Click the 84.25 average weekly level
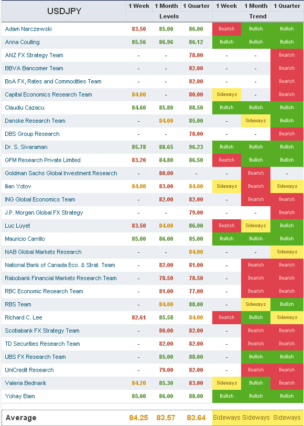Viewport: 304px width, 426px height. pyautogui.click(x=139, y=418)
